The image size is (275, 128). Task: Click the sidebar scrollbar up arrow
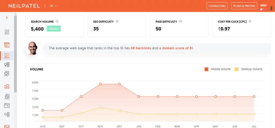point(15,14)
